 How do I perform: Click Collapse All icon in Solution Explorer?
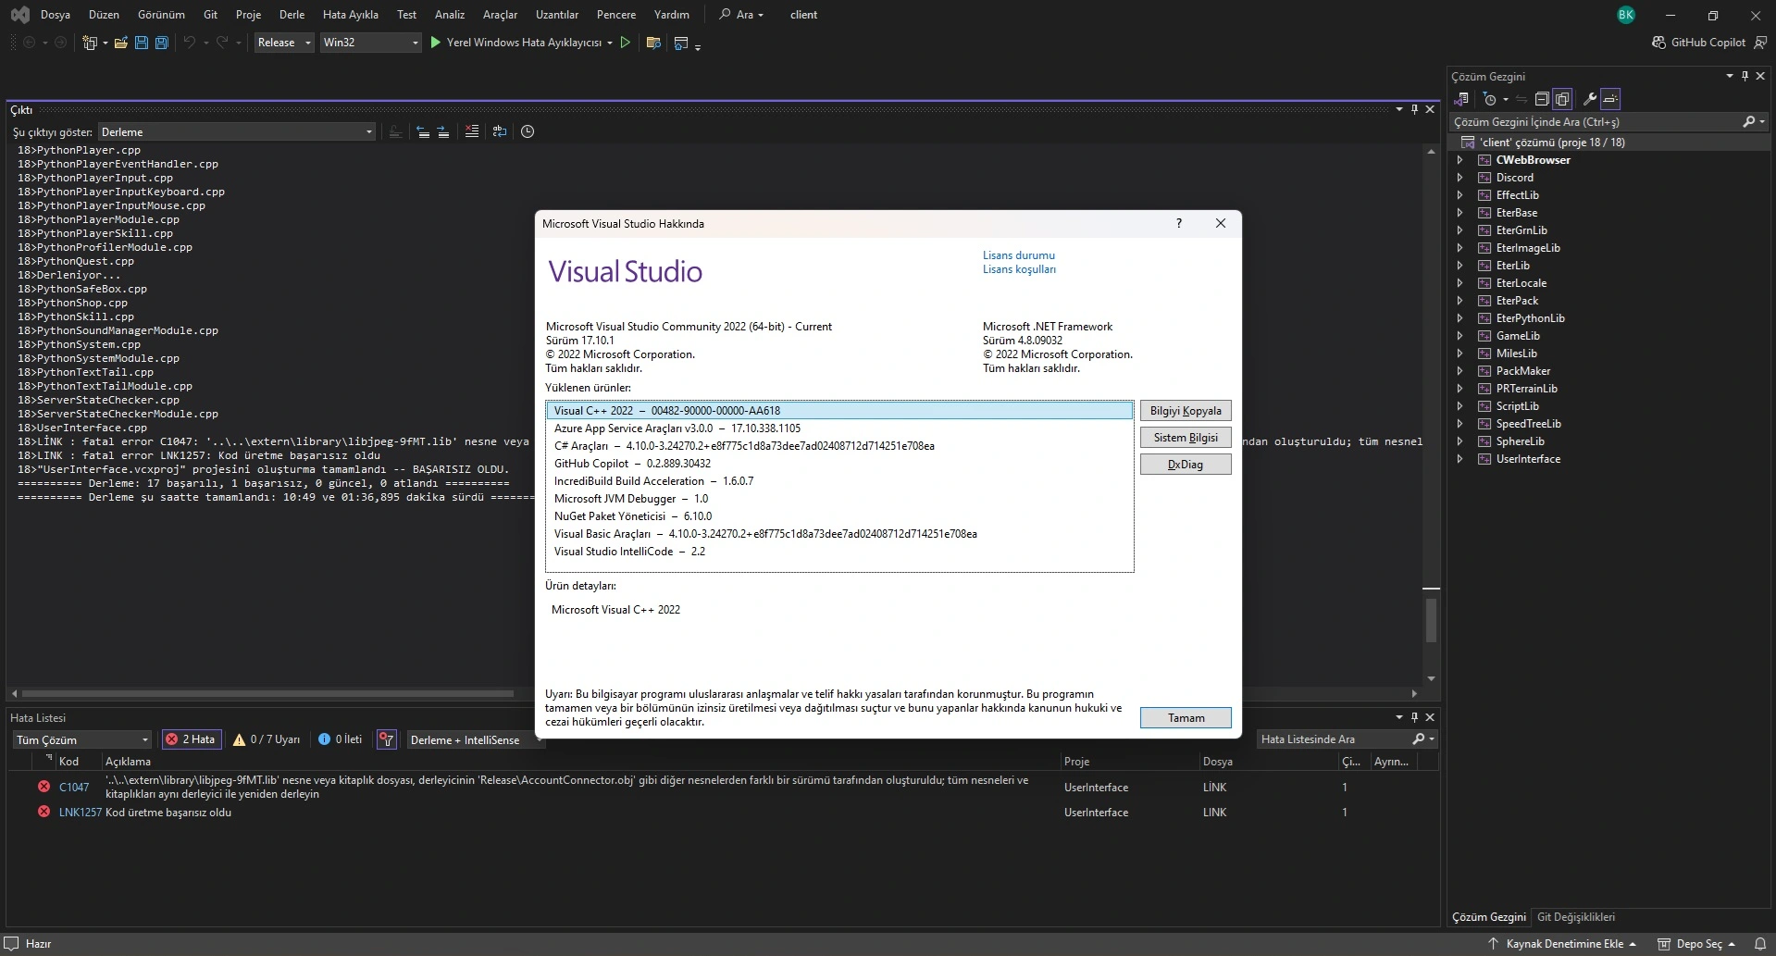point(1541,99)
